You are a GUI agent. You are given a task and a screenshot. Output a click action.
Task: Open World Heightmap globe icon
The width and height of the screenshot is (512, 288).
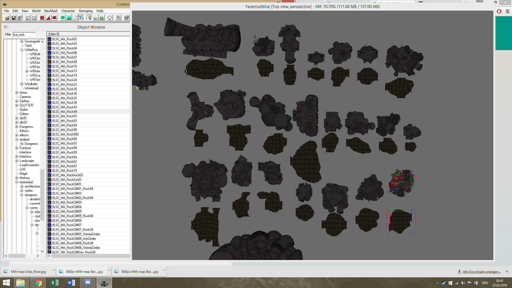pyautogui.click(x=63, y=18)
